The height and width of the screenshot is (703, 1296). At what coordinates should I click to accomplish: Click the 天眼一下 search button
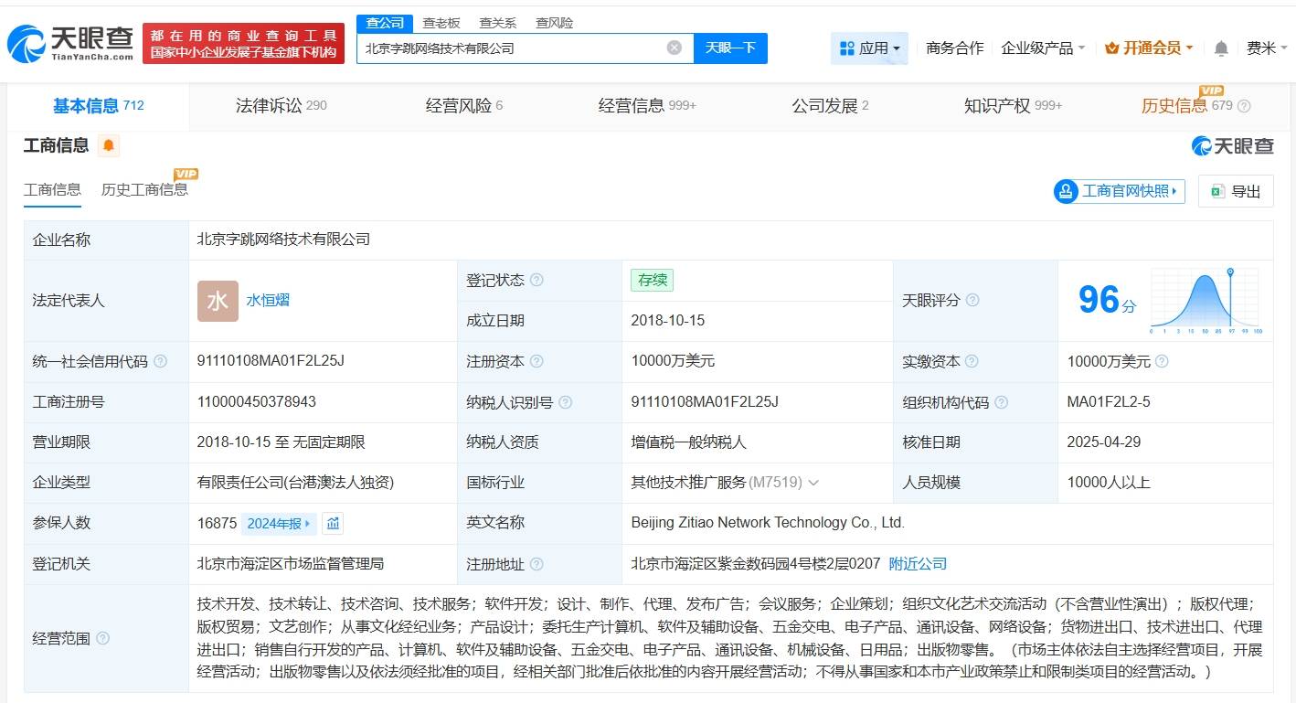pyautogui.click(x=730, y=48)
